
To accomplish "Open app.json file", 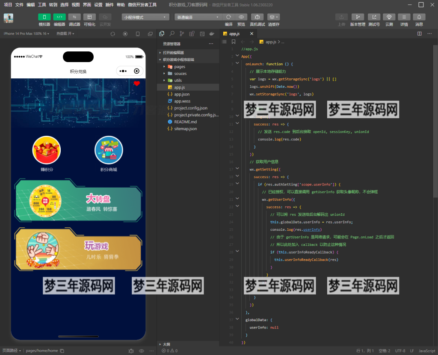I will (x=188, y=94).
